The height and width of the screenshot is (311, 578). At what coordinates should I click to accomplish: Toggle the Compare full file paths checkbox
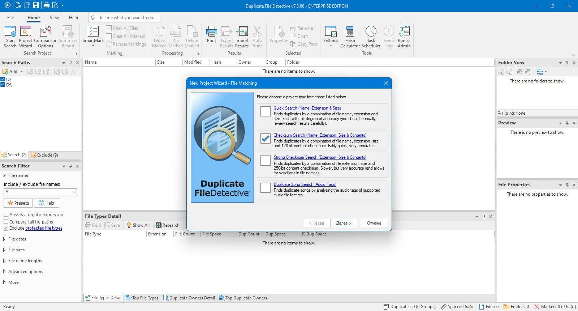(6, 222)
